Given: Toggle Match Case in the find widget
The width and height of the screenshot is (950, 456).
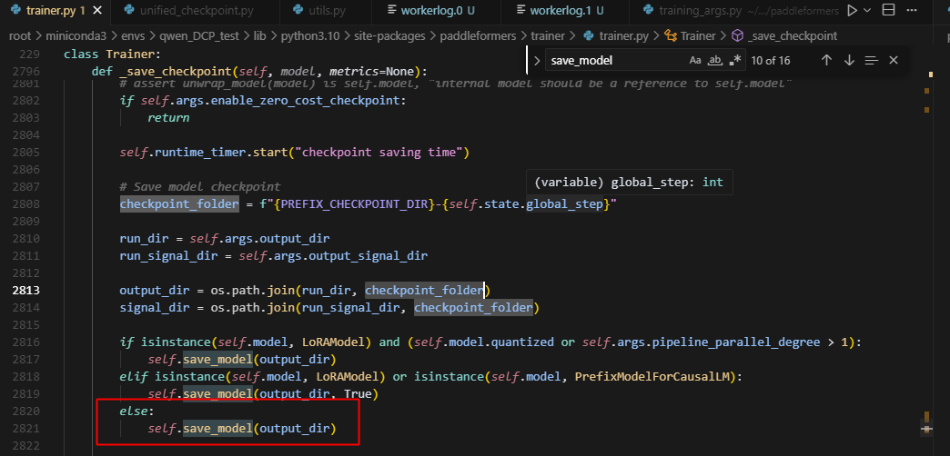Looking at the screenshot, I should [695, 60].
